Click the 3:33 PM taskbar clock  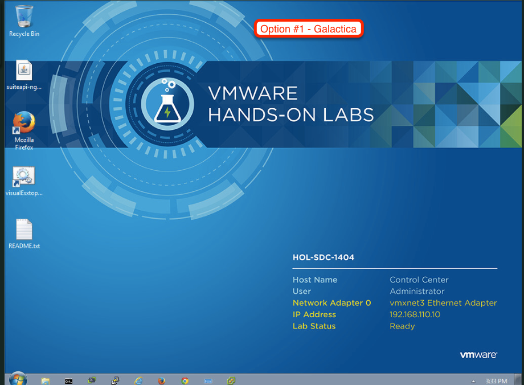point(496,381)
